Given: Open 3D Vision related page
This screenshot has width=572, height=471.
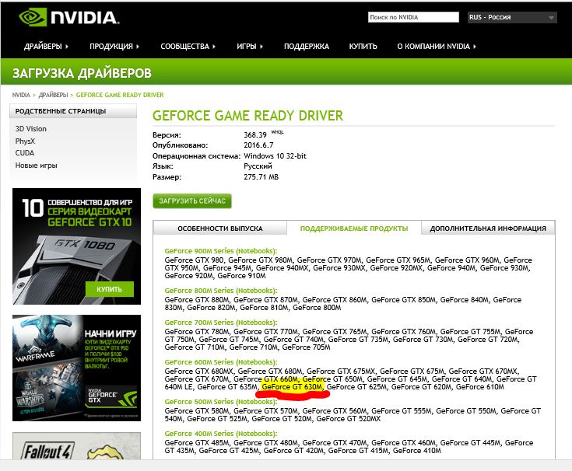Looking at the screenshot, I should tap(30, 128).
